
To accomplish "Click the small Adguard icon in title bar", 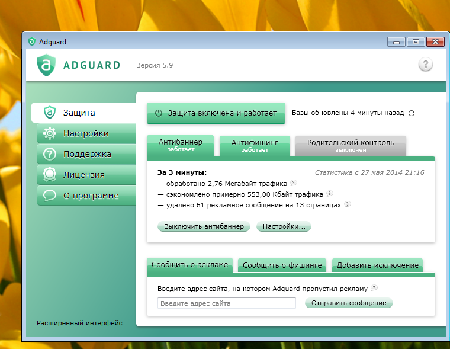I will (31, 42).
